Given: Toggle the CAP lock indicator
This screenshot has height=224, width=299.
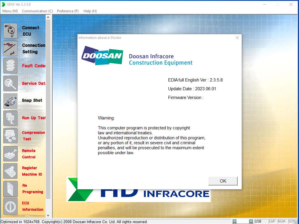Looking at the screenshot, I should [x=272, y=221].
